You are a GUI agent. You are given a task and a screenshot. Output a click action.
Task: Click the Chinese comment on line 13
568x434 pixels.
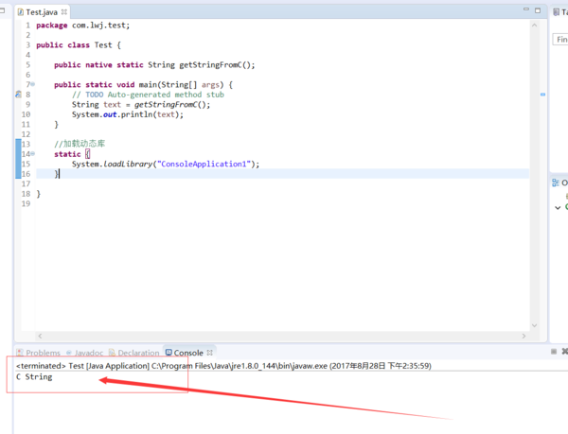[80, 144]
